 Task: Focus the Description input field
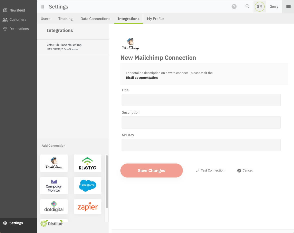tap(201, 122)
